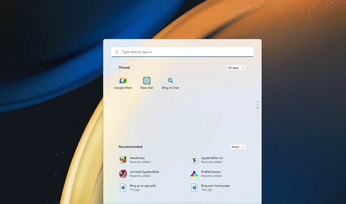Click the Recommended section heading
This screenshot has width=346, height=204.
130,147
